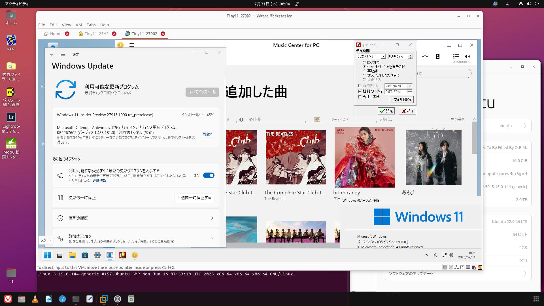Select the シャットダウン(電源を切る) radio option

click(384, 67)
